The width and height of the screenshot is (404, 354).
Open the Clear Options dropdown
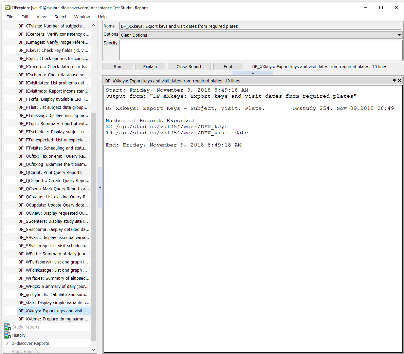tap(399, 35)
